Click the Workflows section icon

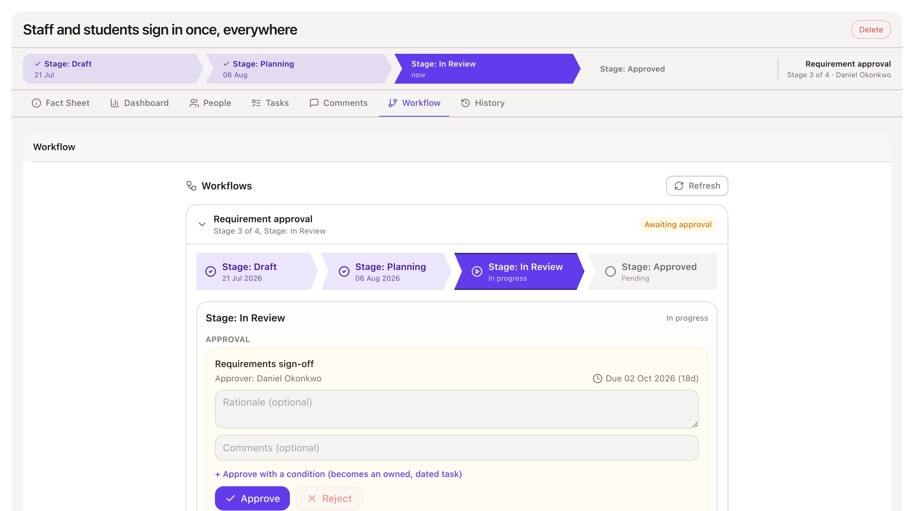[191, 186]
